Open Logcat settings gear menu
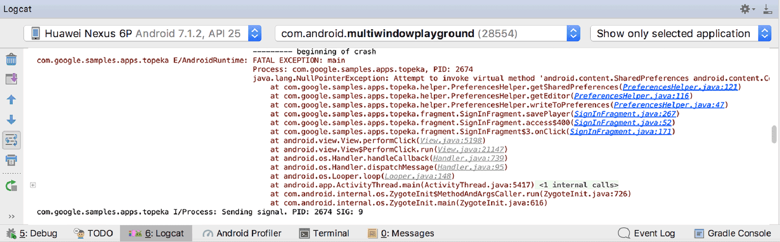This screenshot has width=780, height=242. click(x=746, y=9)
